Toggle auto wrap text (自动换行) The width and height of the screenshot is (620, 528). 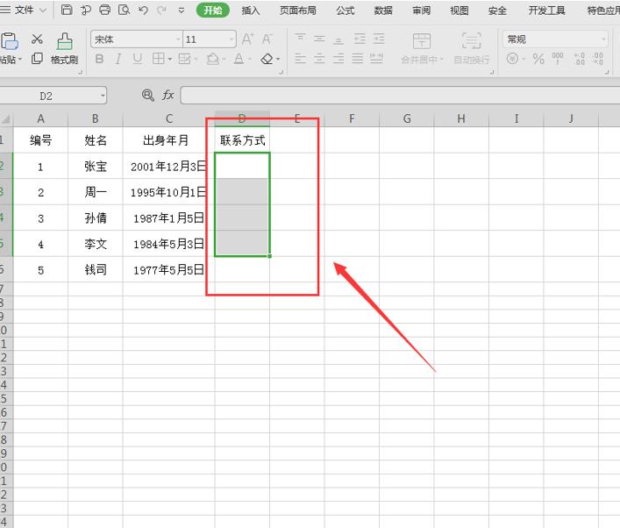pos(471,48)
